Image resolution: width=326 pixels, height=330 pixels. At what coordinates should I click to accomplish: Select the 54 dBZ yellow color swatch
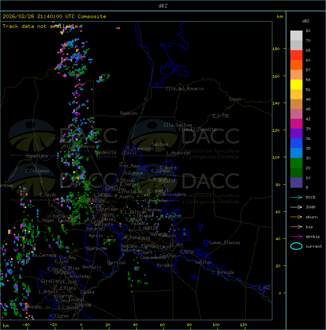coord(296,84)
